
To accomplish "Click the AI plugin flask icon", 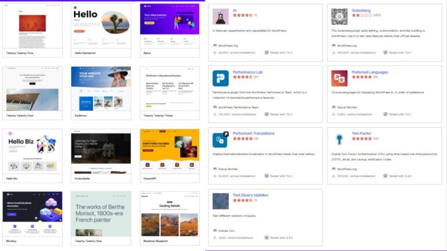I will click(220, 17).
